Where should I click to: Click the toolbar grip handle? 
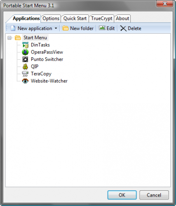[x=7, y=28]
